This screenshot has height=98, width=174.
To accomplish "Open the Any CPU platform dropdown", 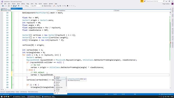I will [36, 6].
